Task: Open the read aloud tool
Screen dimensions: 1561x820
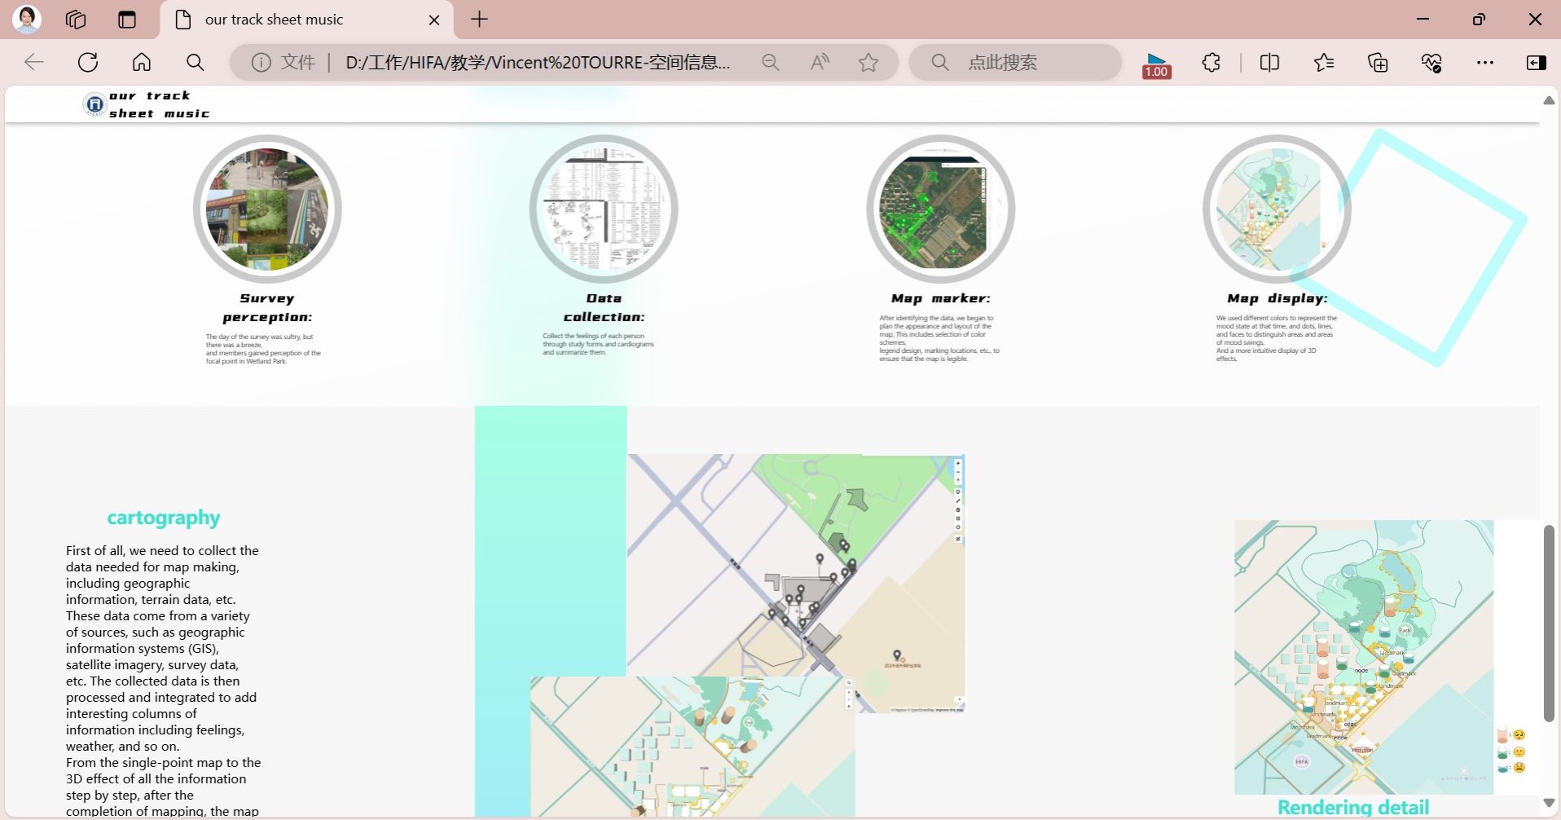Action: pyautogui.click(x=820, y=63)
